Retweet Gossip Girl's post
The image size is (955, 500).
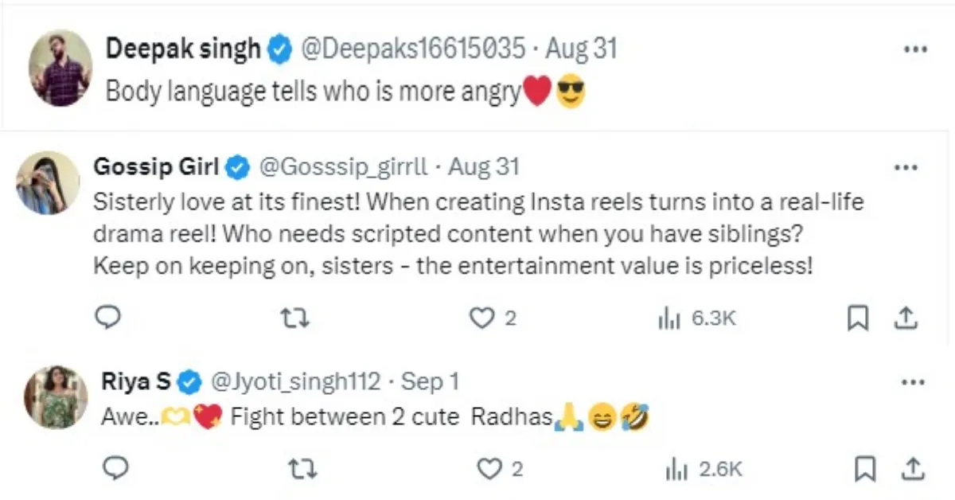click(297, 318)
